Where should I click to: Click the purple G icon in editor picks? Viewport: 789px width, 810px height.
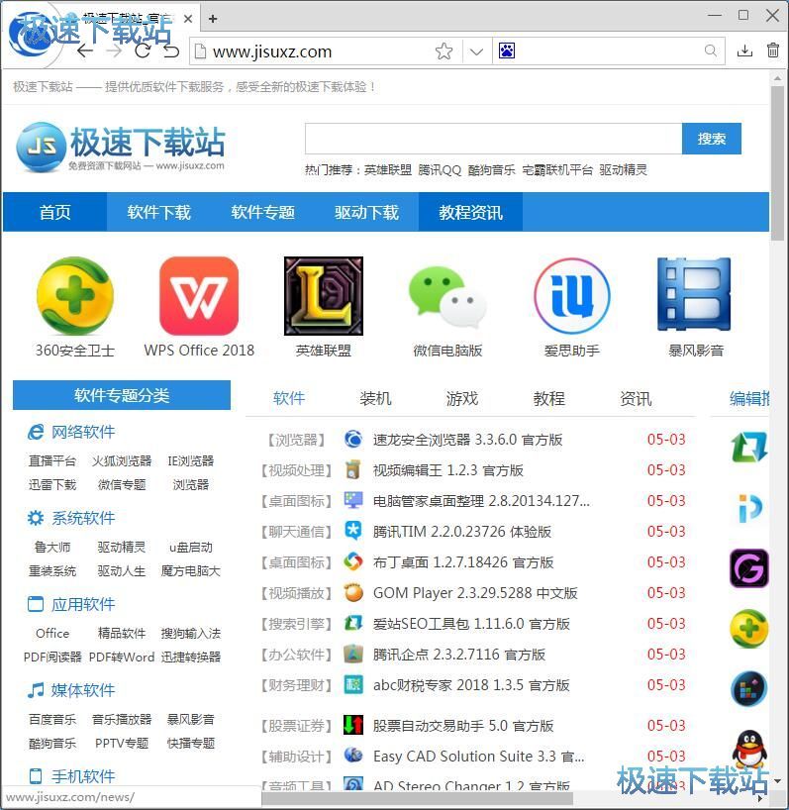pyautogui.click(x=749, y=568)
